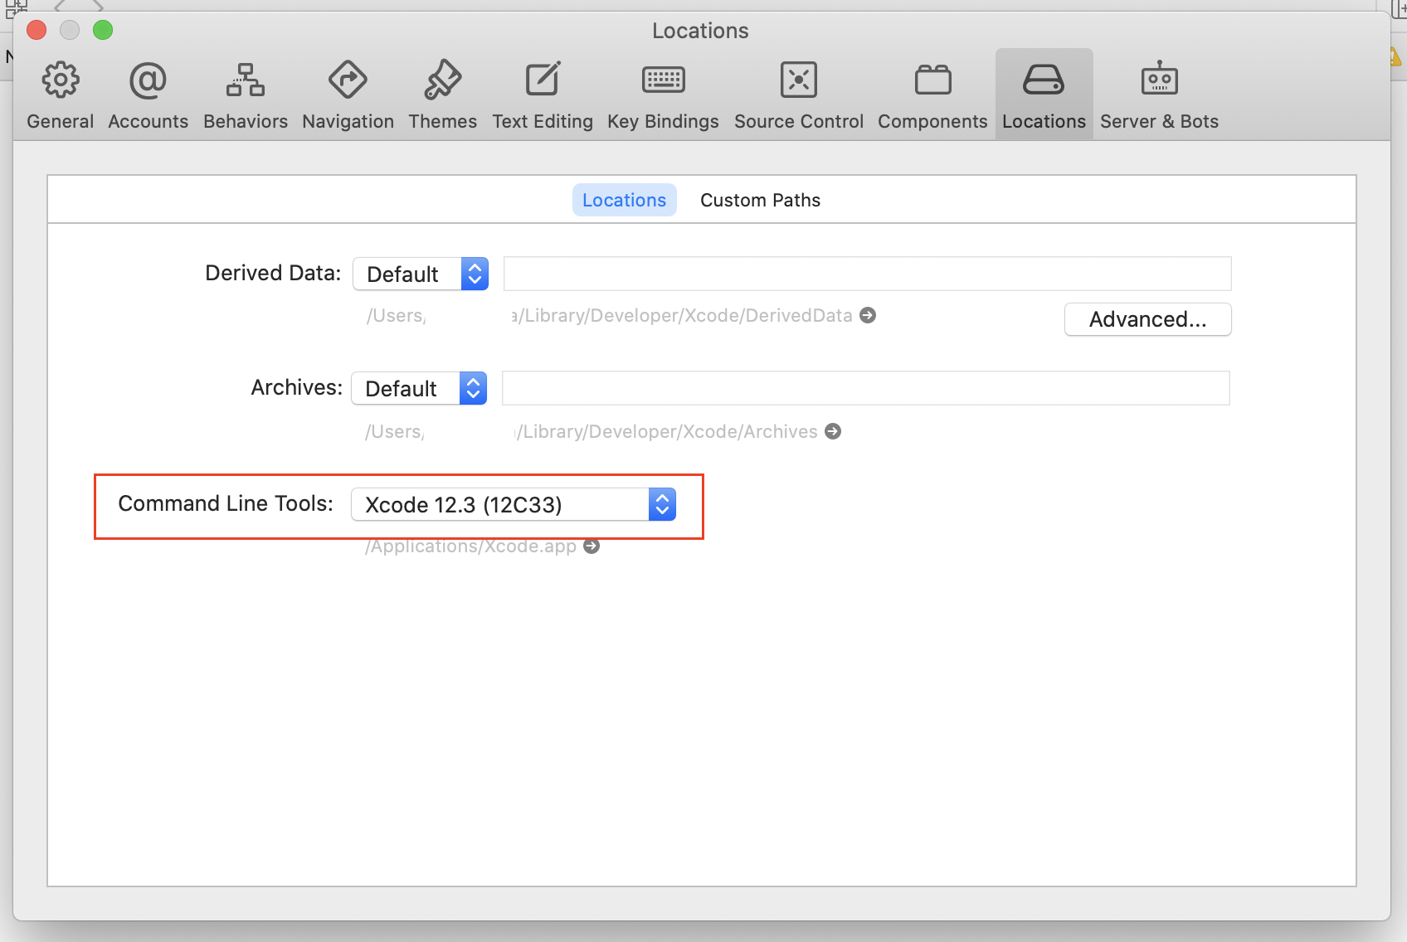
Task: Select the Locations toolbar pane
Action: tap(1044, 95)
